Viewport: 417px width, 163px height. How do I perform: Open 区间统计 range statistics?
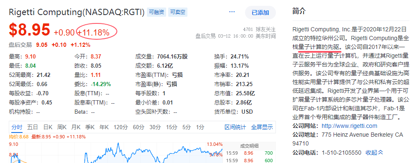coord(235,127)
